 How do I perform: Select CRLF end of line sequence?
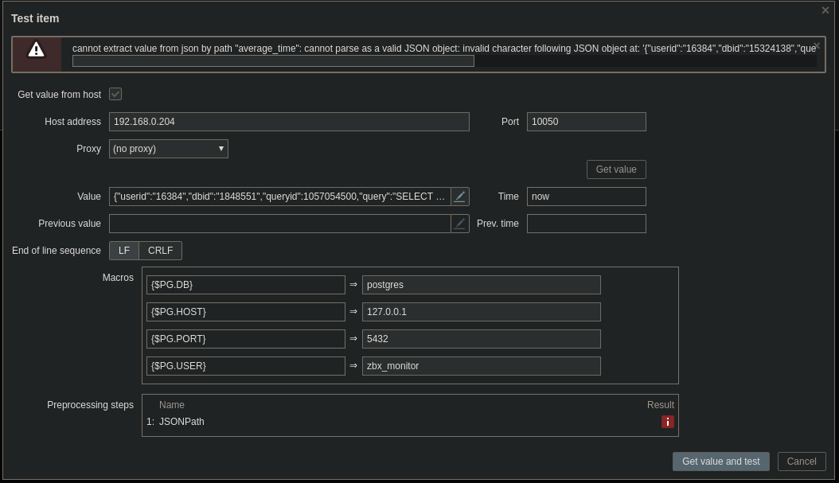pos(160,251)
